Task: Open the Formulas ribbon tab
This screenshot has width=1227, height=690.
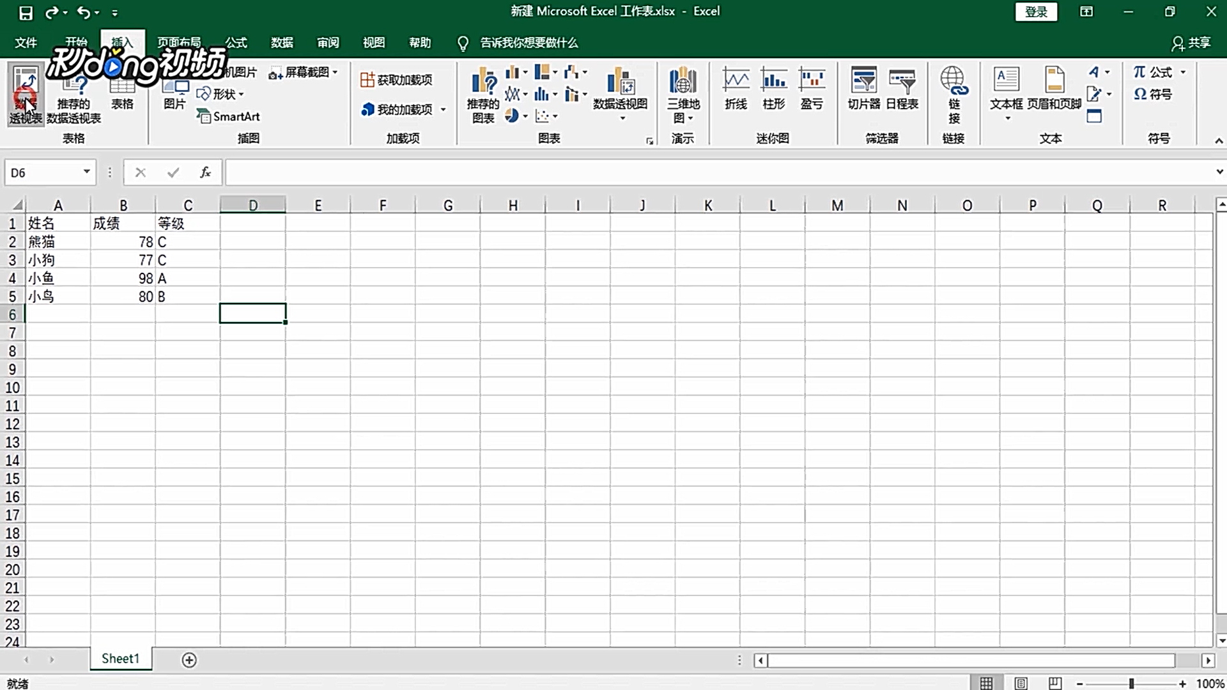Action: pyautogui.click(x=236, y=42)
